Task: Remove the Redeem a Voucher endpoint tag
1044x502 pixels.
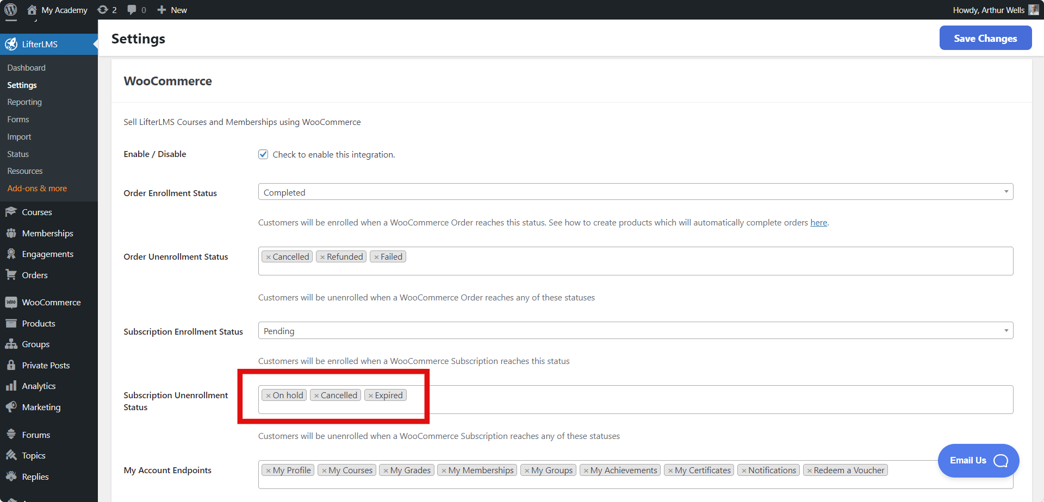Action: 809,470
